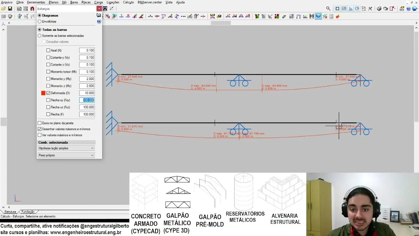Open the Cálculo menu
Screen dimensions: 419x236
click(128, 2)
